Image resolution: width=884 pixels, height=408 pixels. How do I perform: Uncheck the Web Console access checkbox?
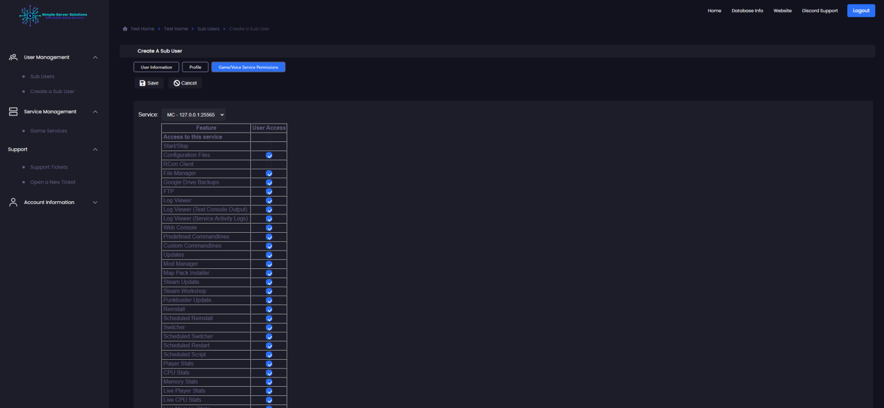pos(269,228)
